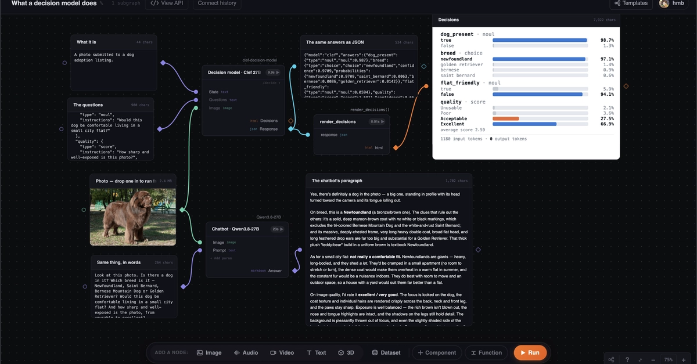Screen dimensions: 697x364
Task: Open help with the question mark icon
Action: click(x=627, y=360)
